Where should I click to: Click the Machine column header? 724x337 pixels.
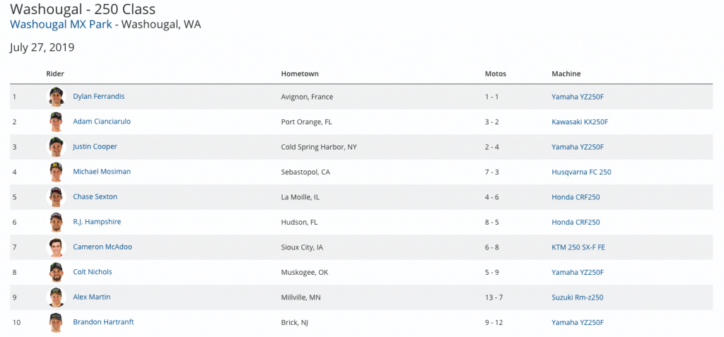[566, 73]
